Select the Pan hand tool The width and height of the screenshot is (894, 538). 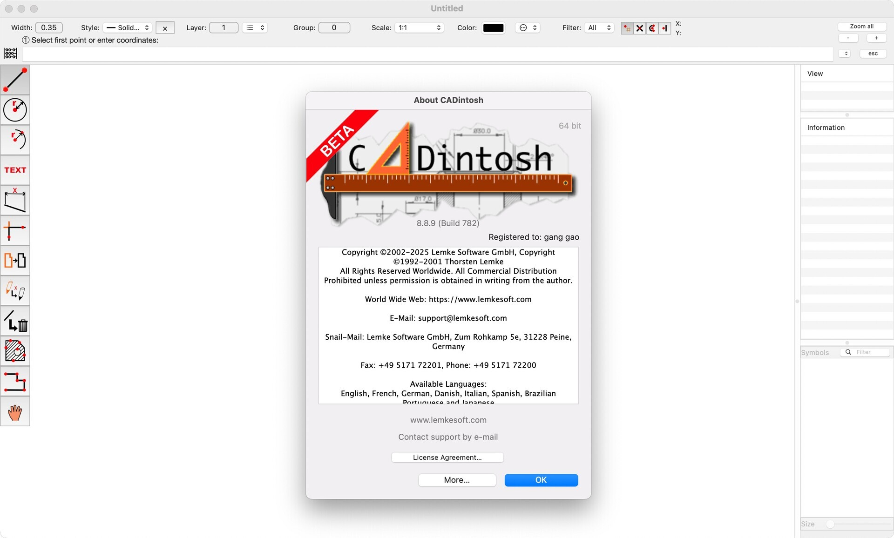click(15, 411)
